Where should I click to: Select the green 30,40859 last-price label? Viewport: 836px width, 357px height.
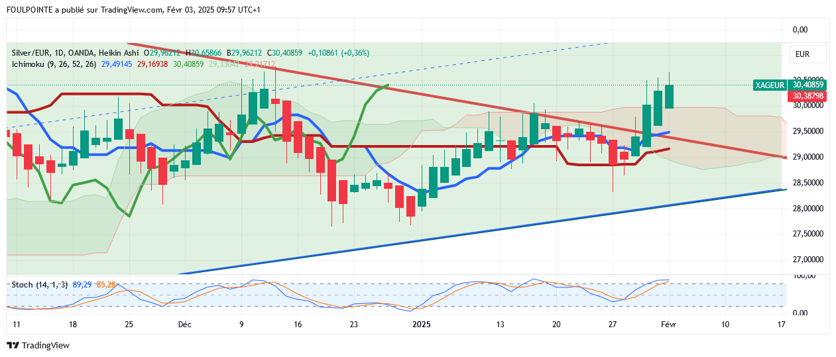click(807, 85)
